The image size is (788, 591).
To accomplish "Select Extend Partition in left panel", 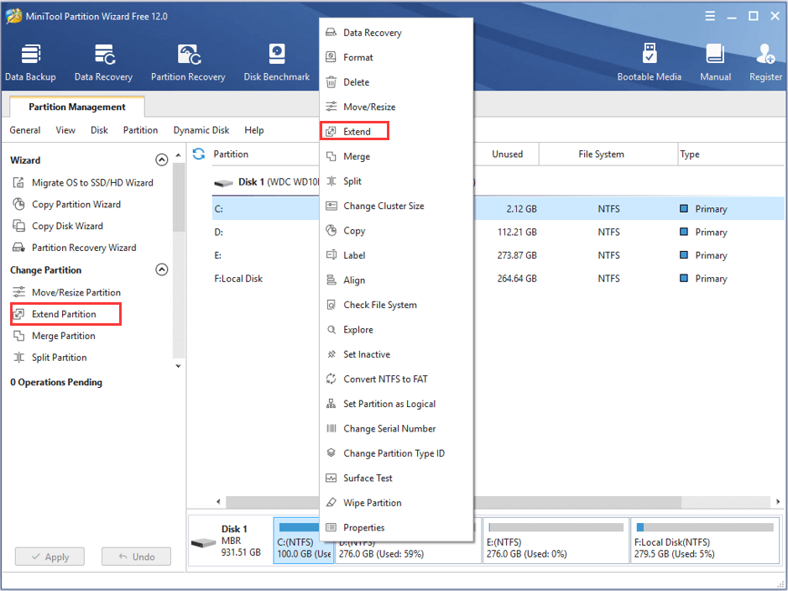I will [x=65, y=314].
